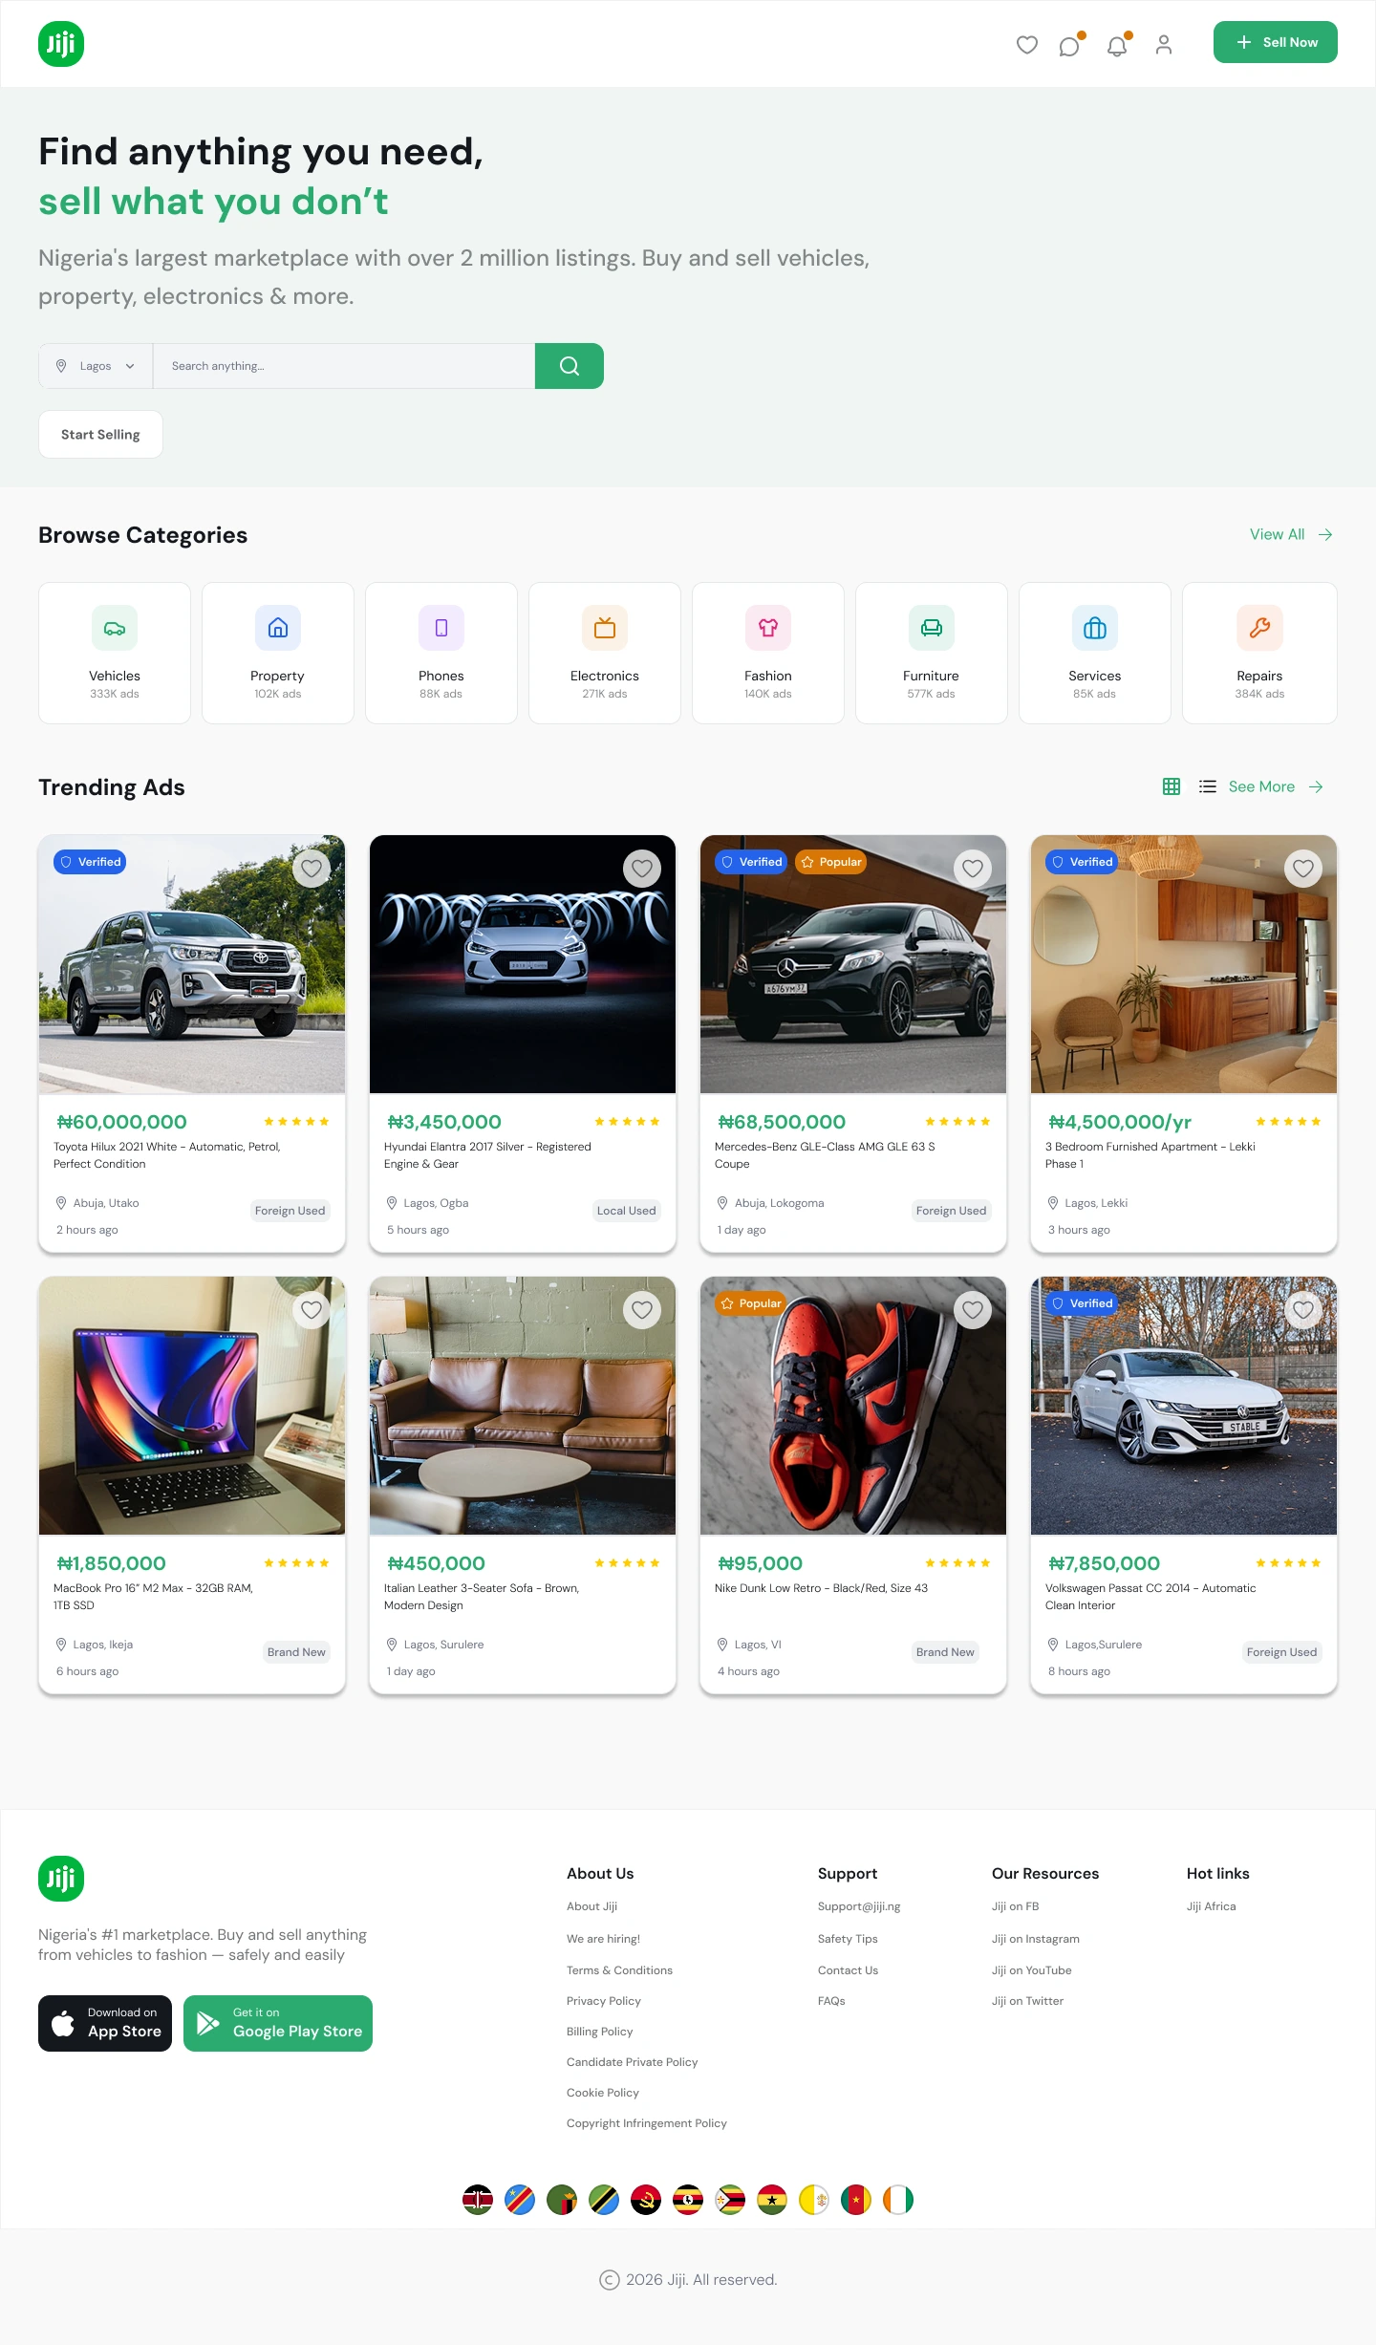Select the Uganda flag icon

pos(688,2200)
